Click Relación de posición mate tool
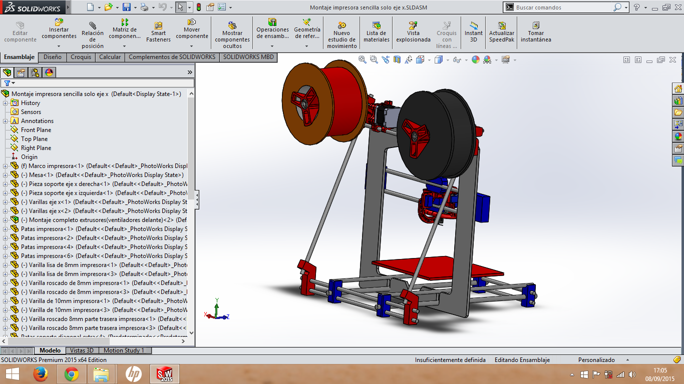The width and height of the screenshot is (684, 384). [93, 35]
